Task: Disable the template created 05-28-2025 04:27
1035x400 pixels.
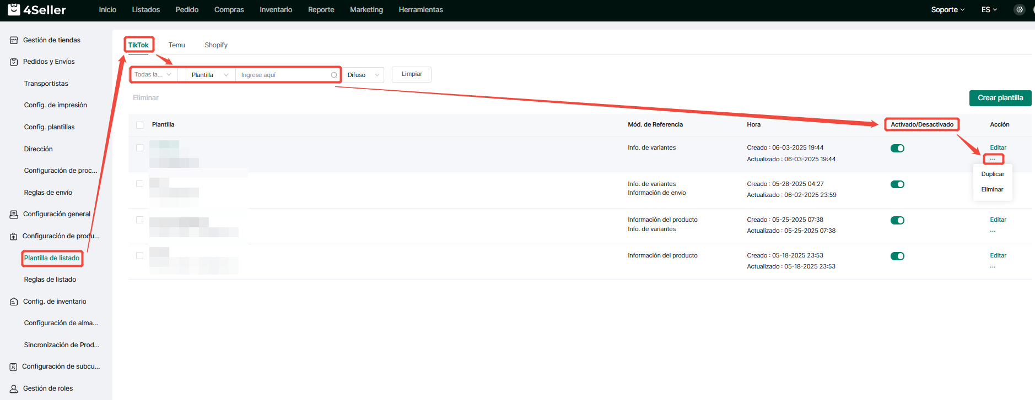Action: pyautogui.click(x=897, y=184)
